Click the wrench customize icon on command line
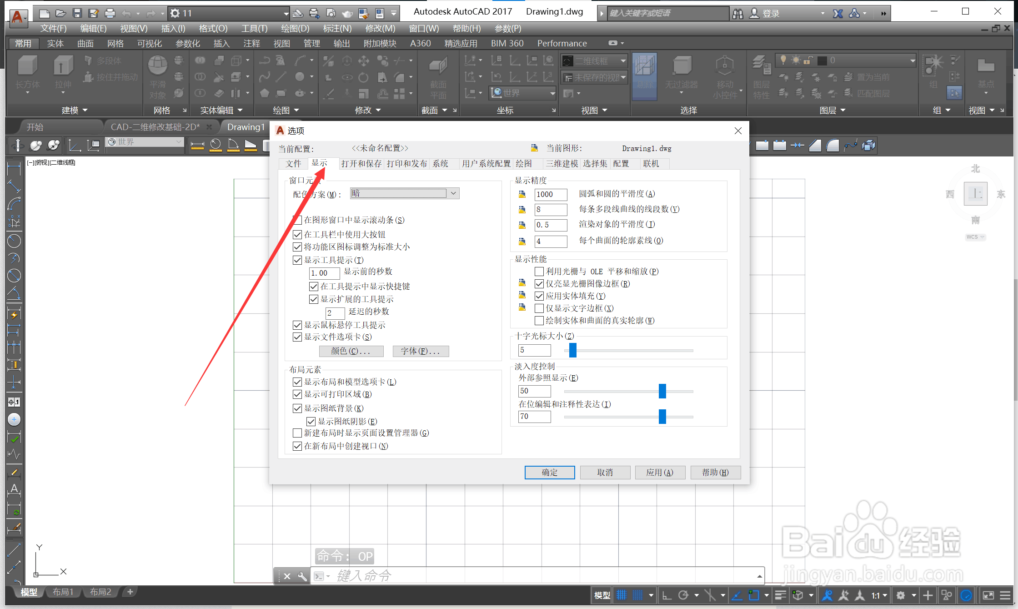 [302, 576]
